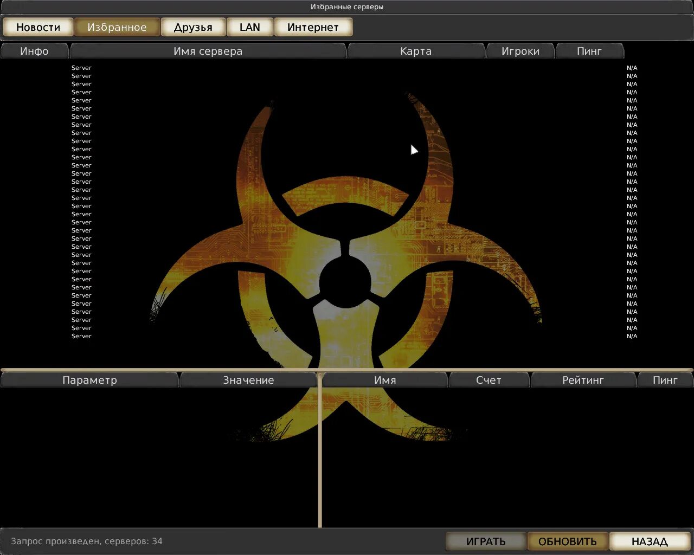Click the Параметр column header
The width and height of the screenshot is (694, 555).
[89, 380]
